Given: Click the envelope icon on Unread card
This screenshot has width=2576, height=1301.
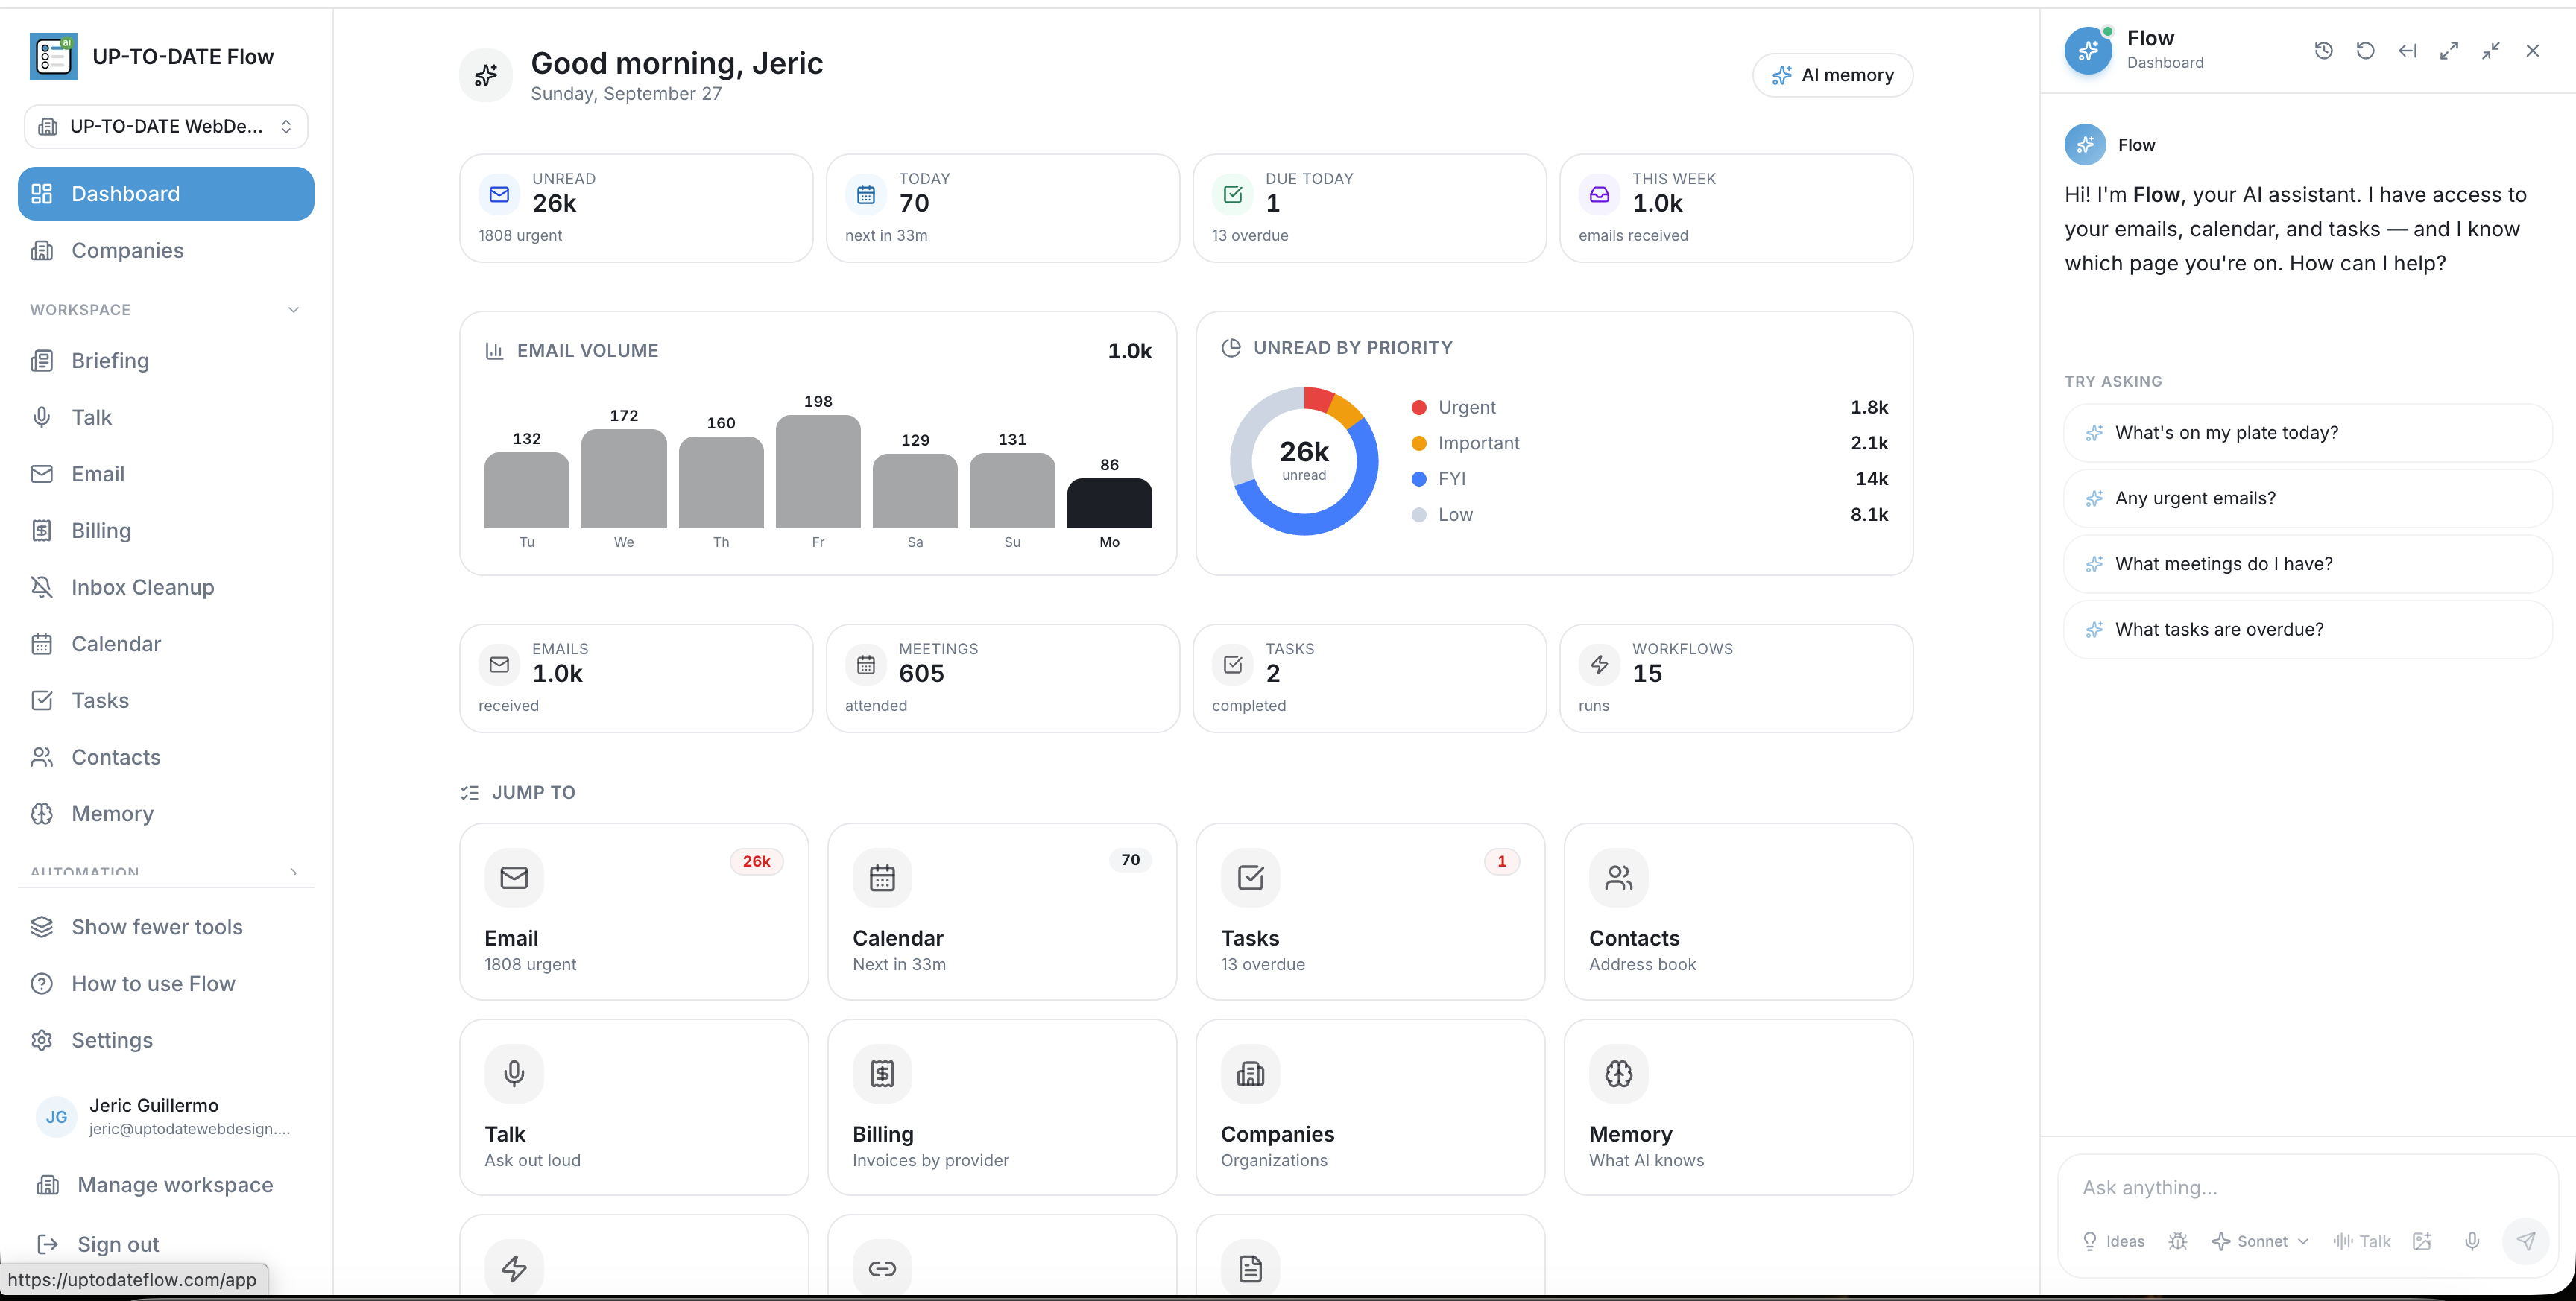Looking at the screenshot, I should click(x=499, y=195).
